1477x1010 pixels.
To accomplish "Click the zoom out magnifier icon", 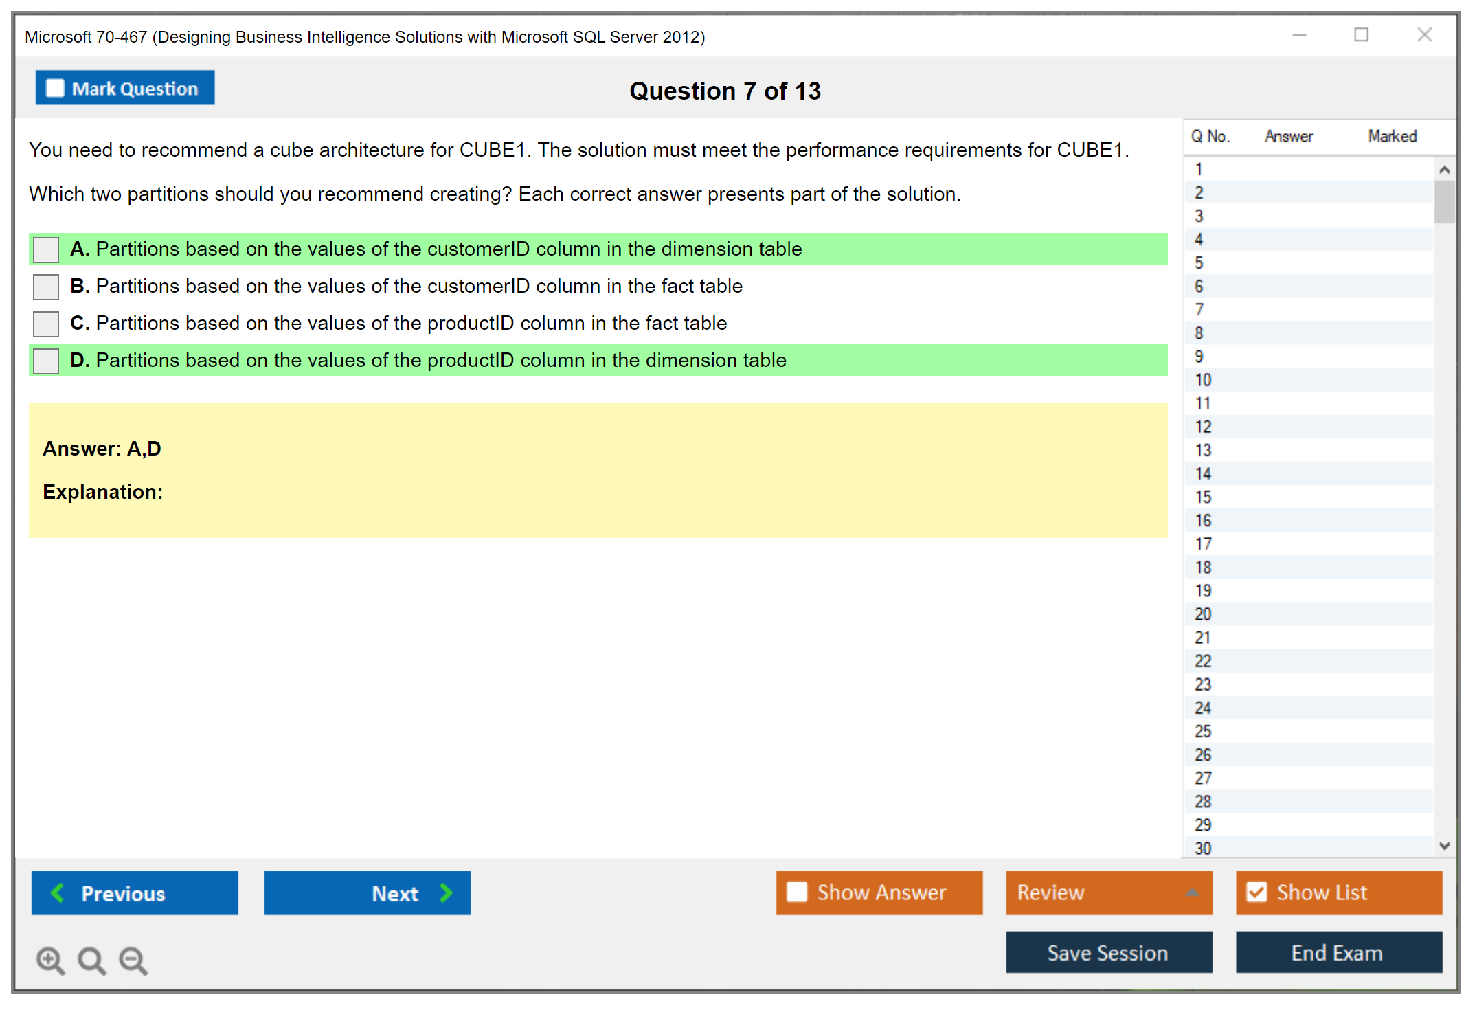I will tap(133, 961).
